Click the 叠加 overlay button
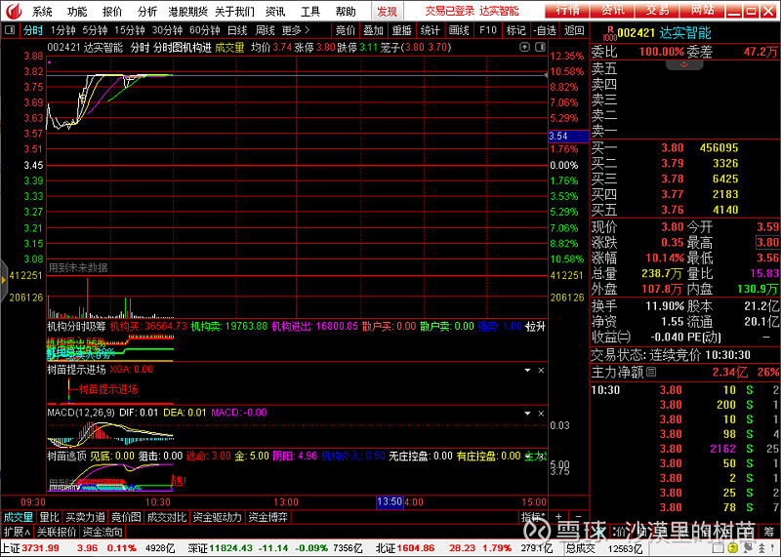 373,30
